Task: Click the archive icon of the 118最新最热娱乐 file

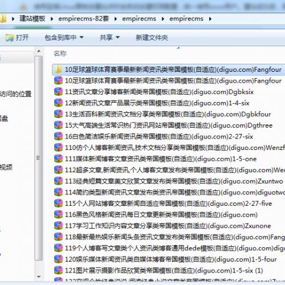Action: (58, 237)
